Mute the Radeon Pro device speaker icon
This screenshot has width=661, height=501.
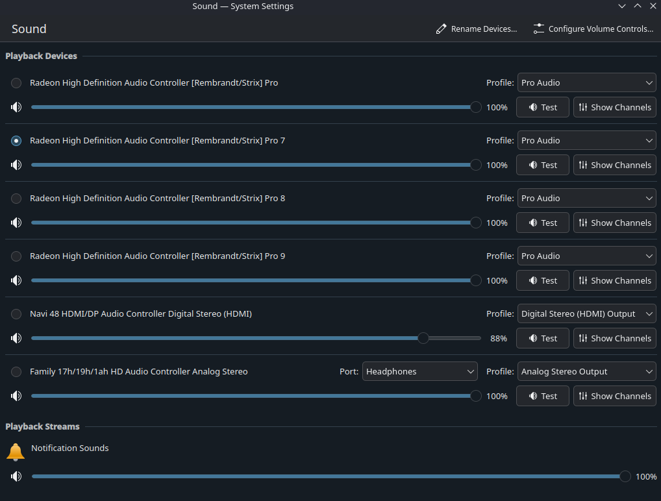click(x=16, y=107)
